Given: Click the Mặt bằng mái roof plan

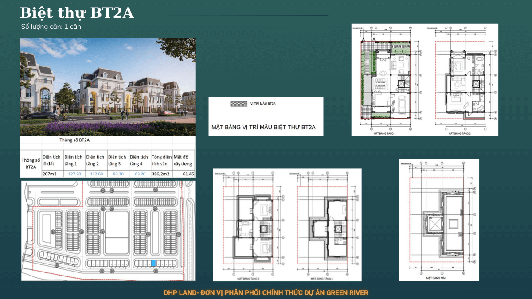Looking at the screenshot, I should 439,220.
